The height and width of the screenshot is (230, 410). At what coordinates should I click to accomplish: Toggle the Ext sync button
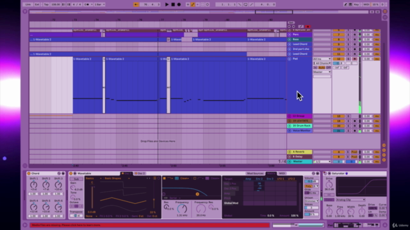point(37,4)
